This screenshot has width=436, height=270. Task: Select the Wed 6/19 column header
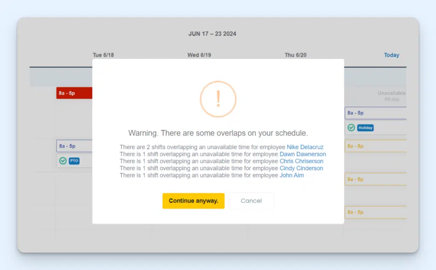click(x=199, y=55)
